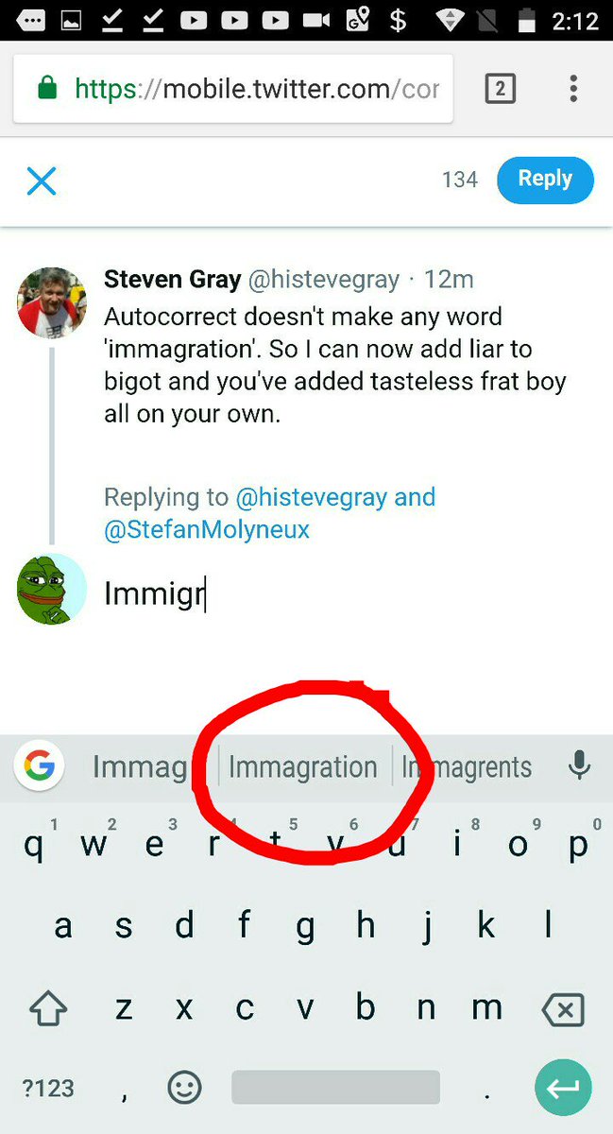613x1134 pixels.
Task: Activate the microphone voice input icon
Action: (579, 766)
